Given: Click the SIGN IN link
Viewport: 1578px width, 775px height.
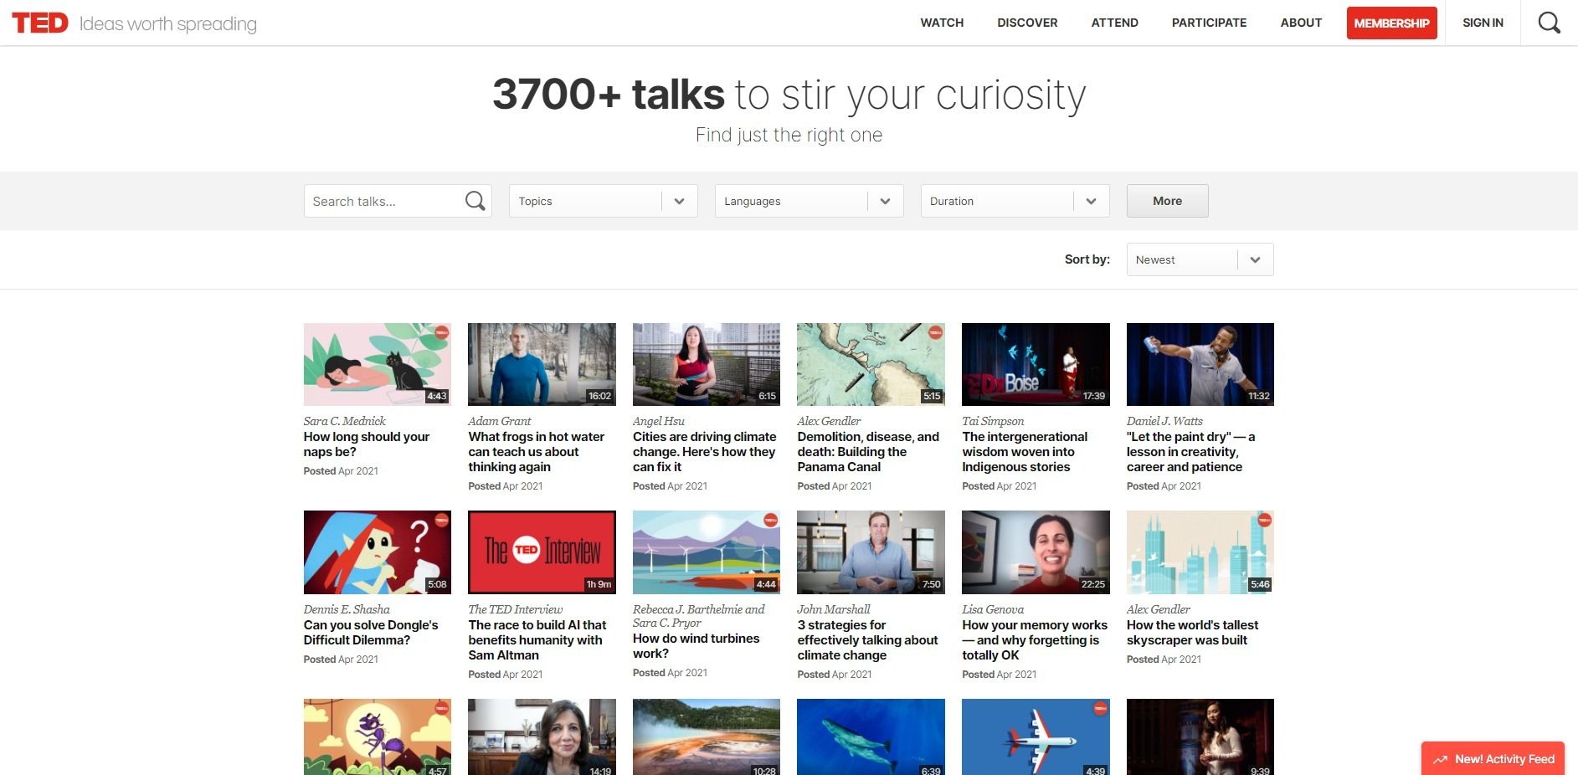Looking at the screenshot, I should click(x=1483, y=23).
